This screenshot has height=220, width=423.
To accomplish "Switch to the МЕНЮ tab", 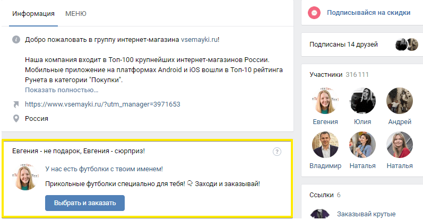I will pos(76,13).
